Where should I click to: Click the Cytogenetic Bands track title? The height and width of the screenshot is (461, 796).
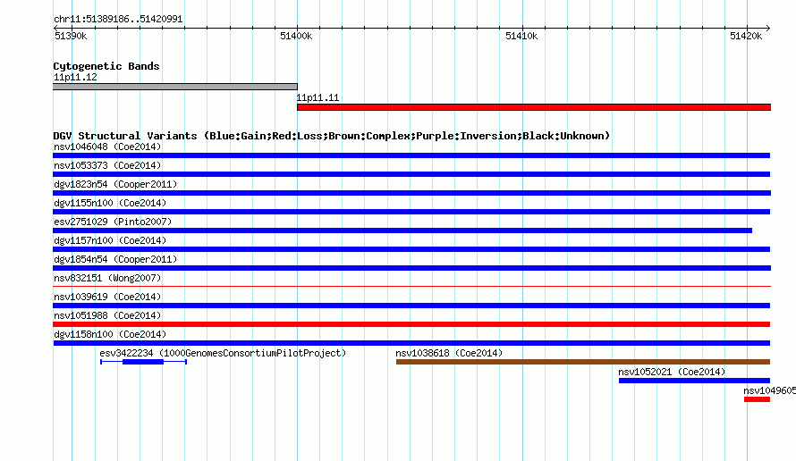click(x=106, y=66)
